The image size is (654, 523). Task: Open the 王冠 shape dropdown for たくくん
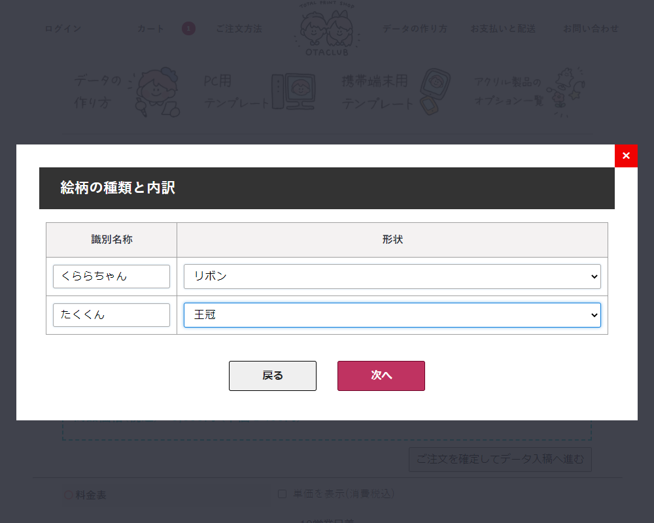pyautogui.click(x=392, y=314)
